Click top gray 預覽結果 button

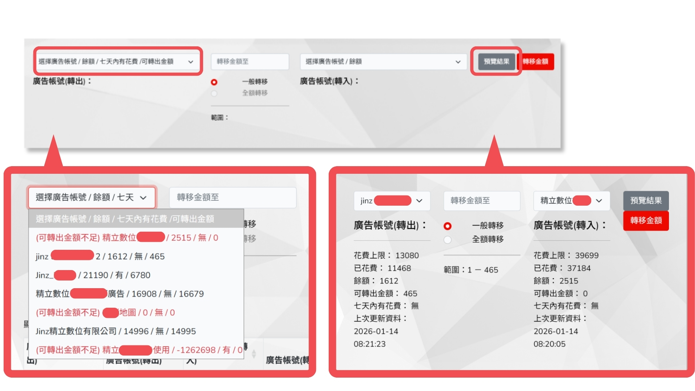(x=496, y=62)
